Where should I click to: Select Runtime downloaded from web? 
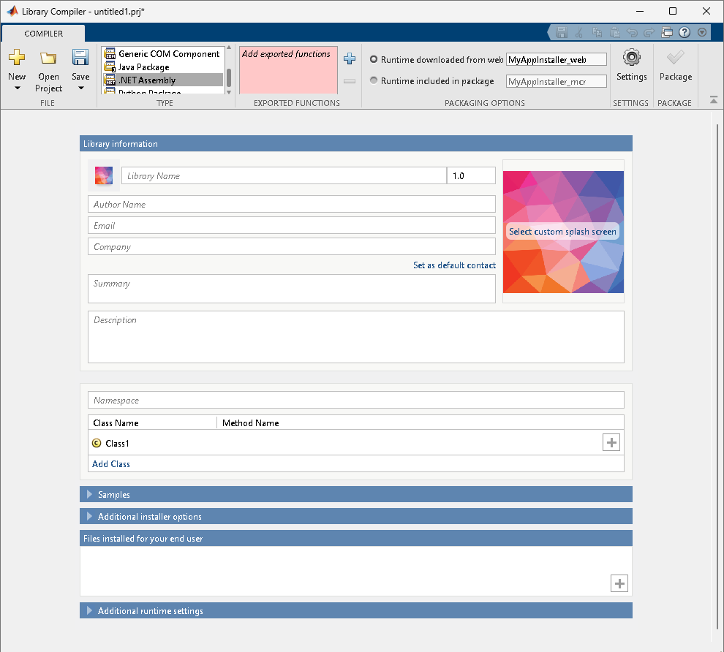click(373, 60)
